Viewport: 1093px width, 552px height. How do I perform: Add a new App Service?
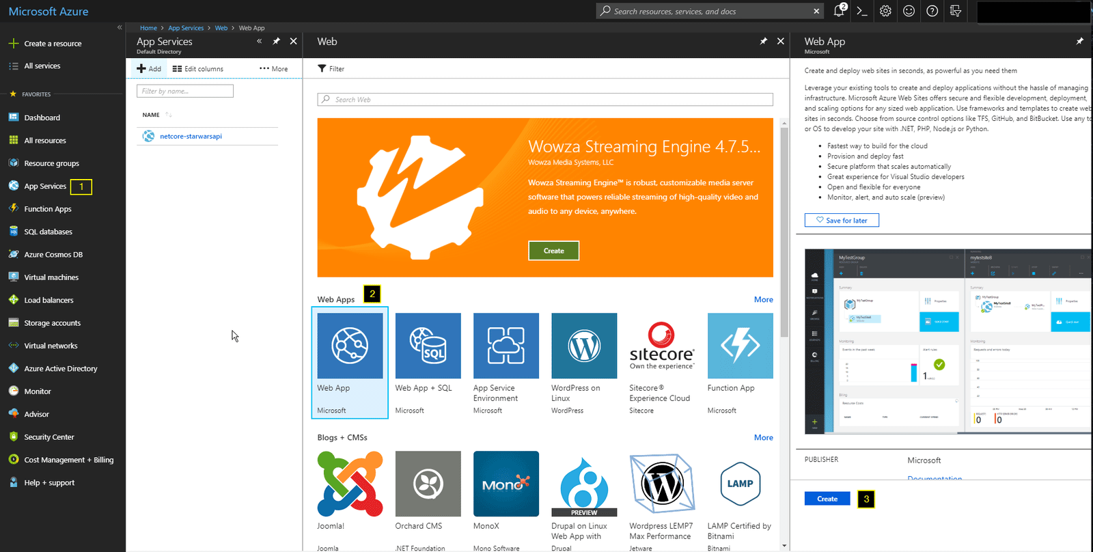point(149,68)
